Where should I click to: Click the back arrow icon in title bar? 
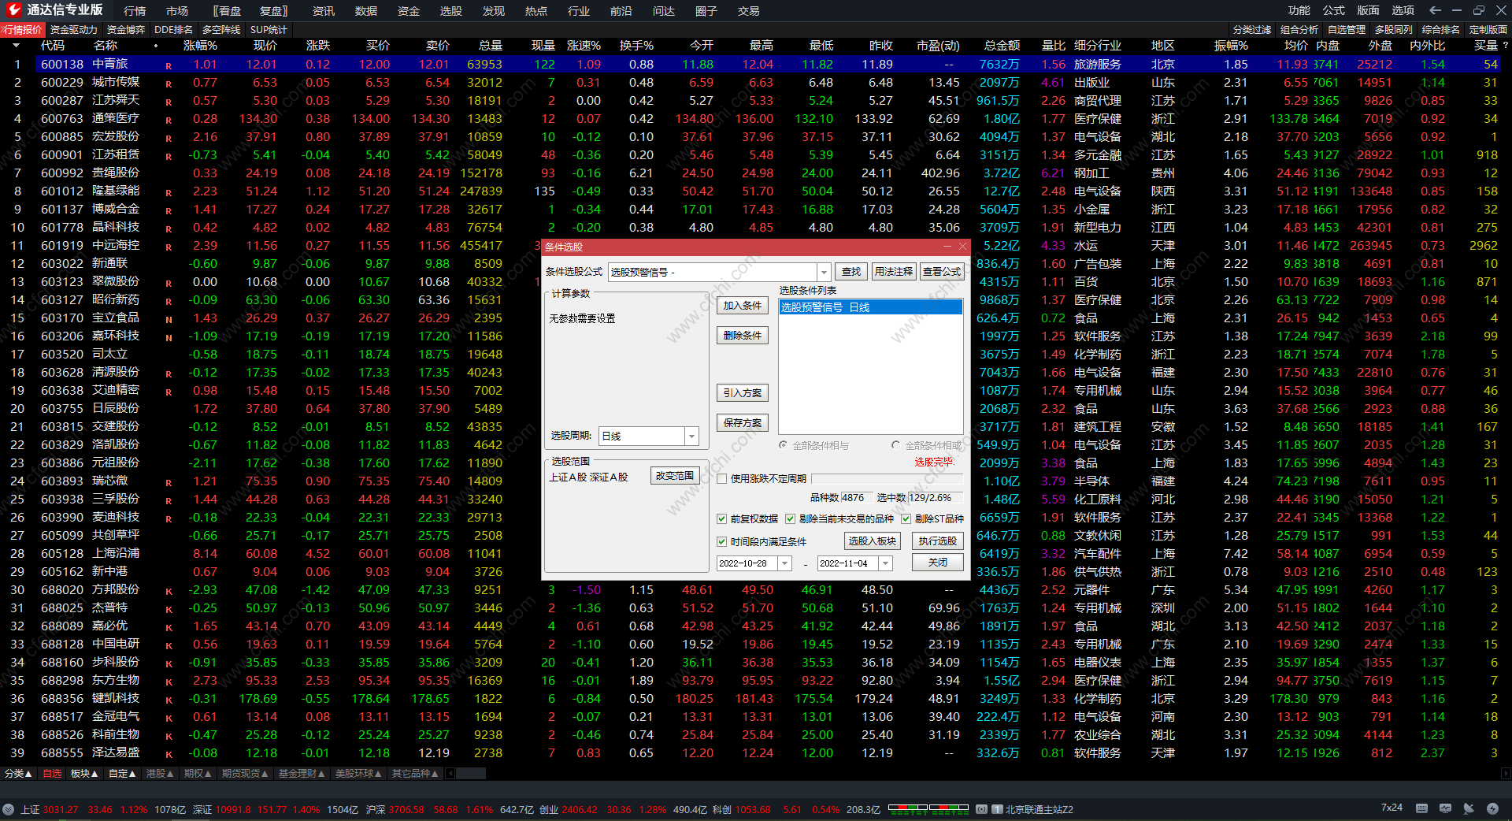pyautogui.click(x=1435, y=10)
